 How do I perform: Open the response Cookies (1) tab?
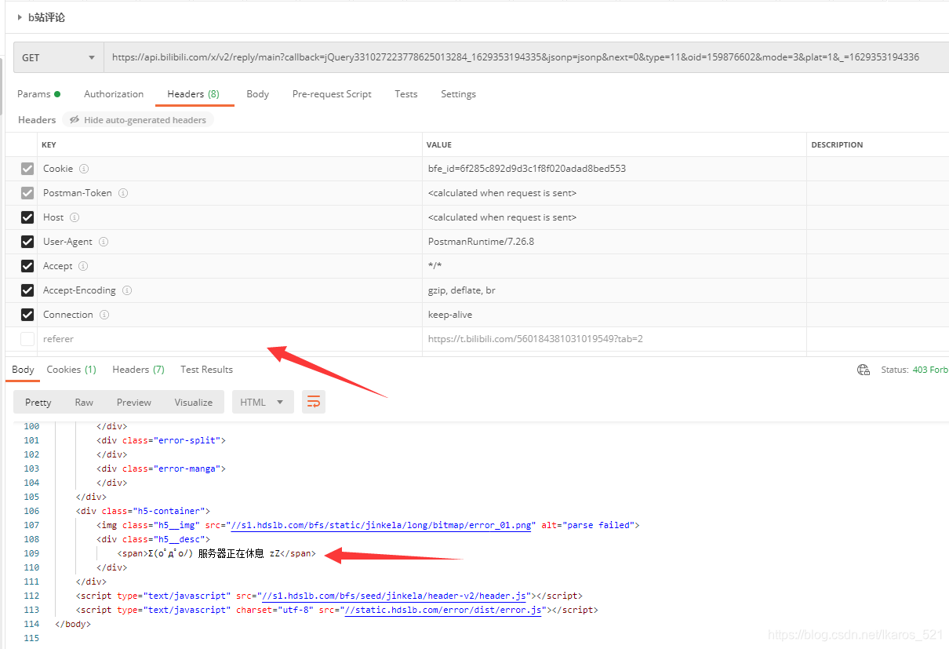pyautogui.click(x=71, y=370)
